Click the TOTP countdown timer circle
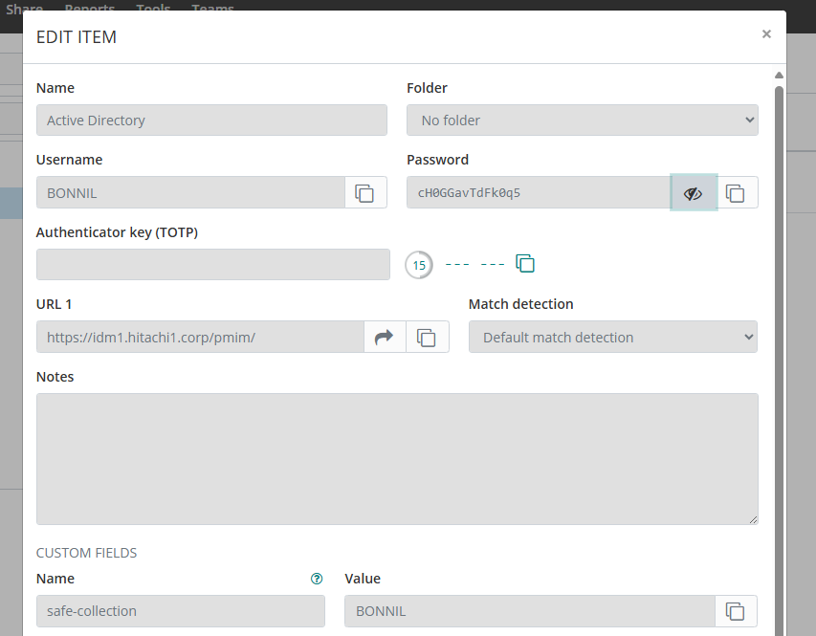The width and height of the screenshot is (816, 636). (419, 265)
